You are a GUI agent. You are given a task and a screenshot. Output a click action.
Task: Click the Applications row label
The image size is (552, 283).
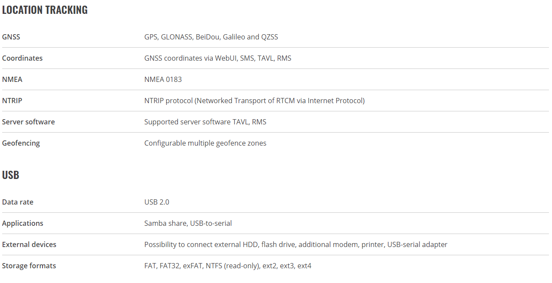pos(23,223)
